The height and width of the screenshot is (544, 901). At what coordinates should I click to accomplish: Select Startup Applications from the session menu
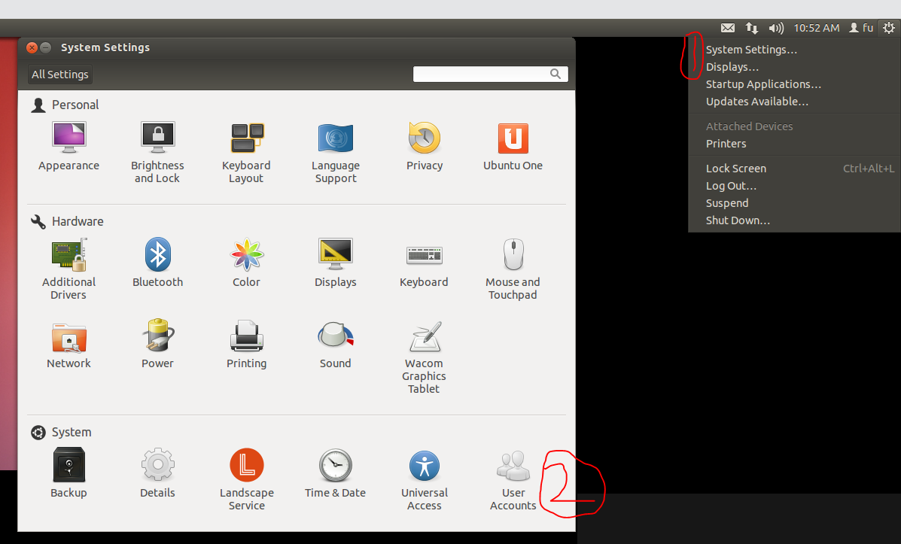pos(763,84)
